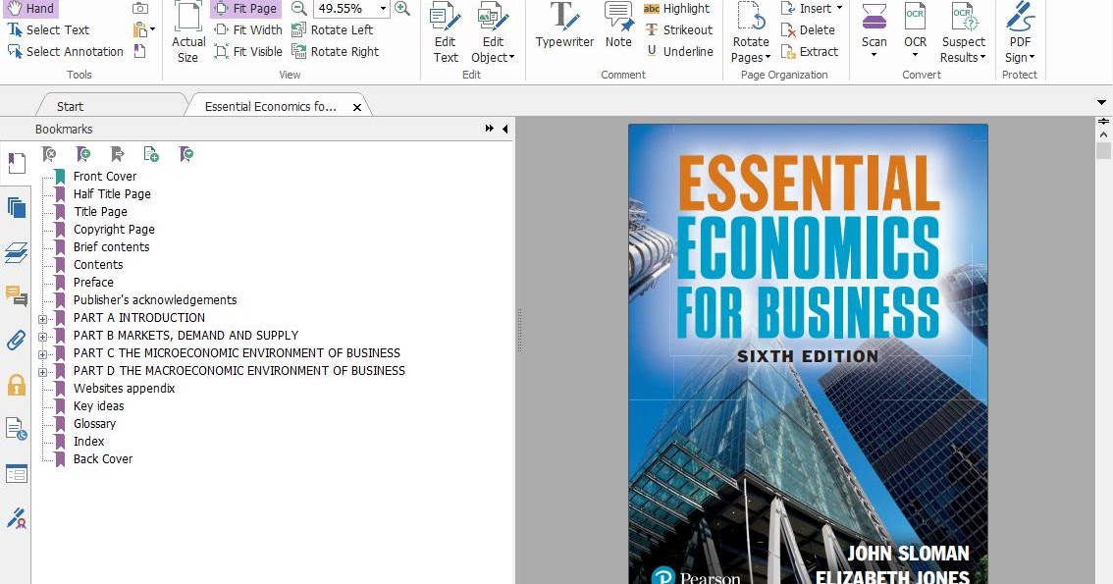Click the zoom in magnifier
Image resolution: width=1113 pixels, height=584 pixels.
coord(402,9)
